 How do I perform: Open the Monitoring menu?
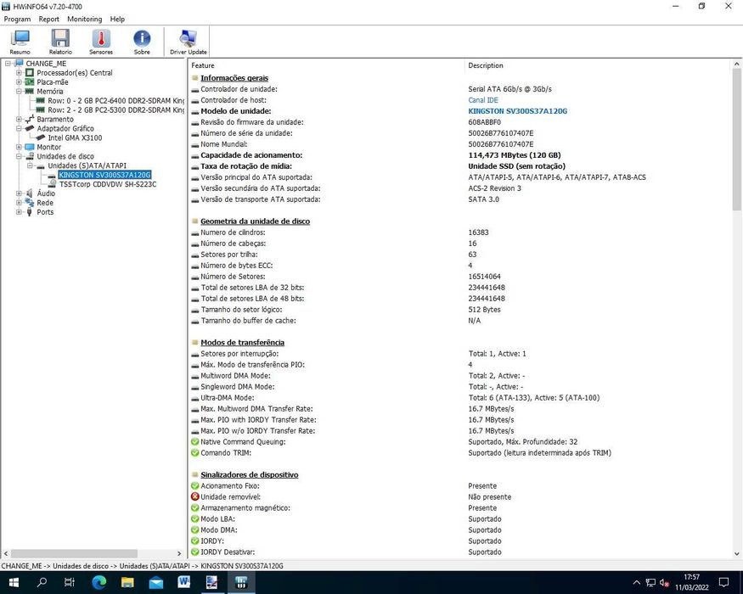point(84,19)
